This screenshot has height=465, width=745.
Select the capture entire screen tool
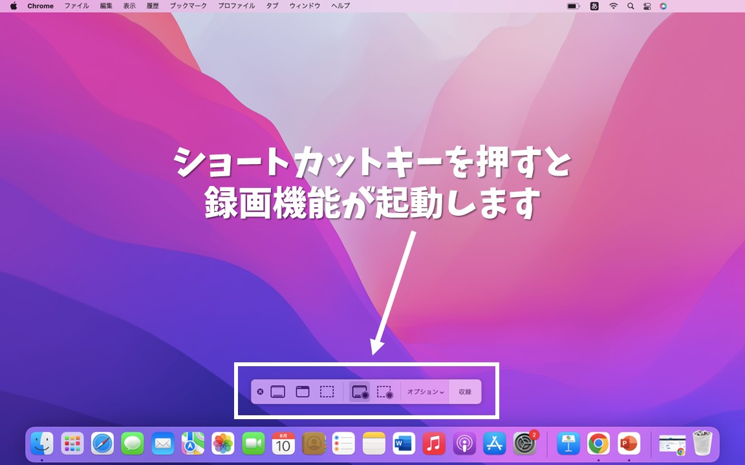[x=277, y=391]
